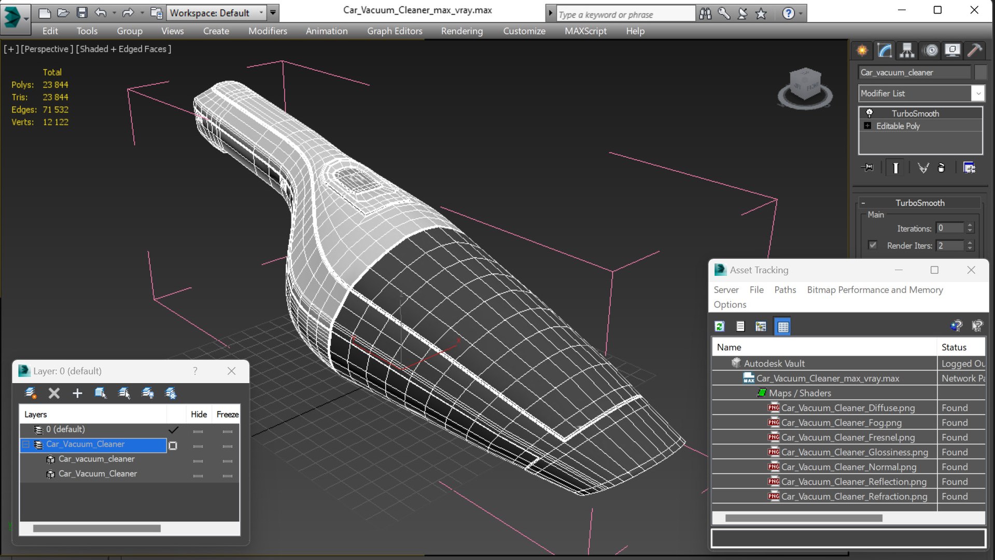Toggle TurboSmooth modifier lightbulb visibility
Screen dimensions: 995x560
[869, 113]
